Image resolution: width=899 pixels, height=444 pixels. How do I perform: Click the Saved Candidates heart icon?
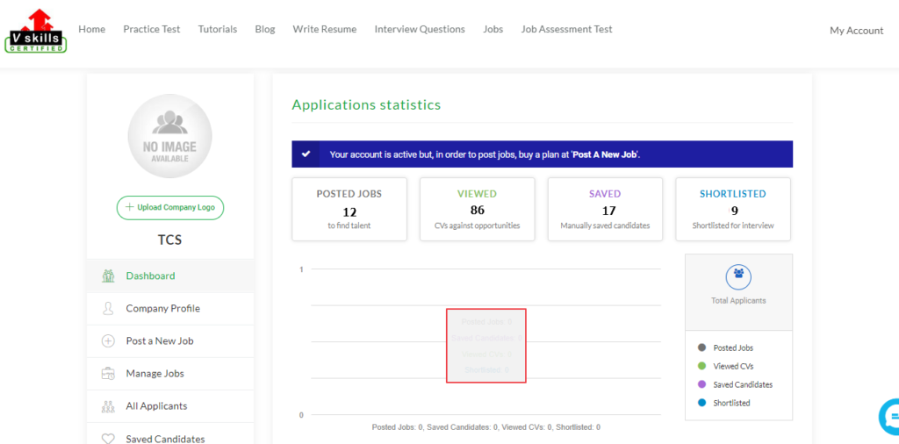tap(108, 439)
